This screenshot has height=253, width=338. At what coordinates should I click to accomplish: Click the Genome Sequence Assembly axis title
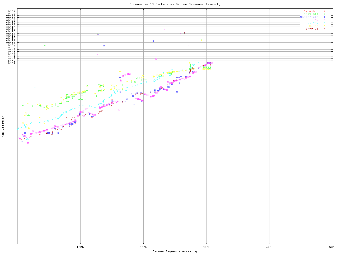(x=175, y=251)
